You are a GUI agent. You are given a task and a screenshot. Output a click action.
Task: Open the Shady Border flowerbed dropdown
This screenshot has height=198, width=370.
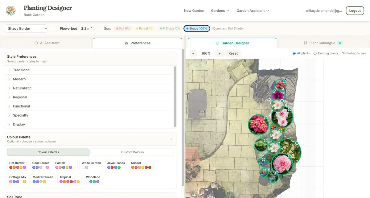[26, 28]
